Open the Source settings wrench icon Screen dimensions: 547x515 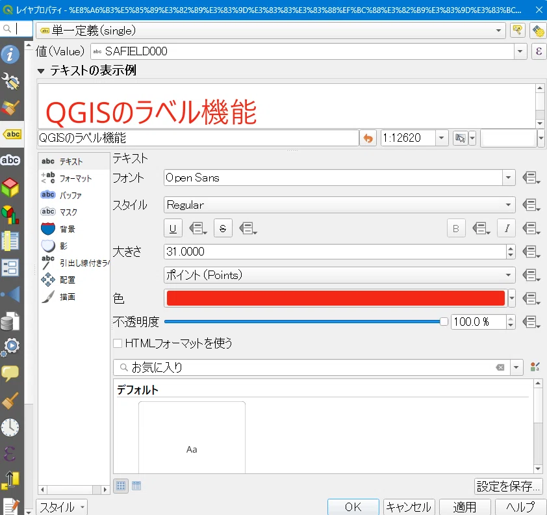10,81
